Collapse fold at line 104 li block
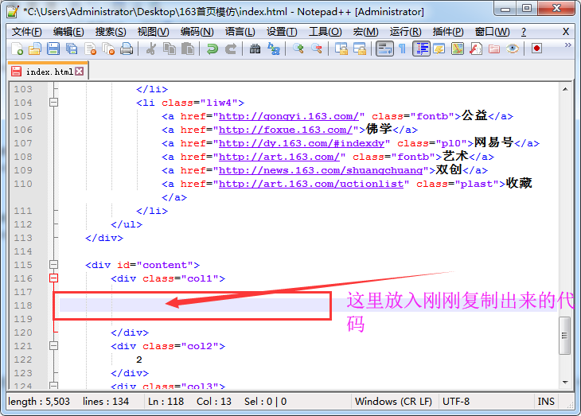This screenshot has height=416, width=581. 54,103
